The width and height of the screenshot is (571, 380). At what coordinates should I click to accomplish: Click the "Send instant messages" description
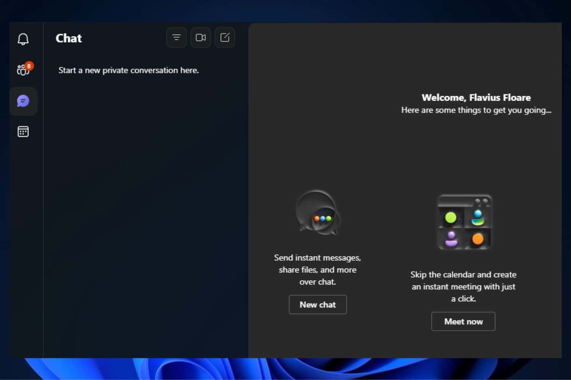click(x=317, y=270)
